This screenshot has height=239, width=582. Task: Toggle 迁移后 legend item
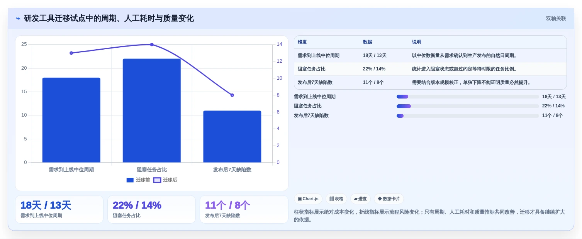click(x=165, y=180)
